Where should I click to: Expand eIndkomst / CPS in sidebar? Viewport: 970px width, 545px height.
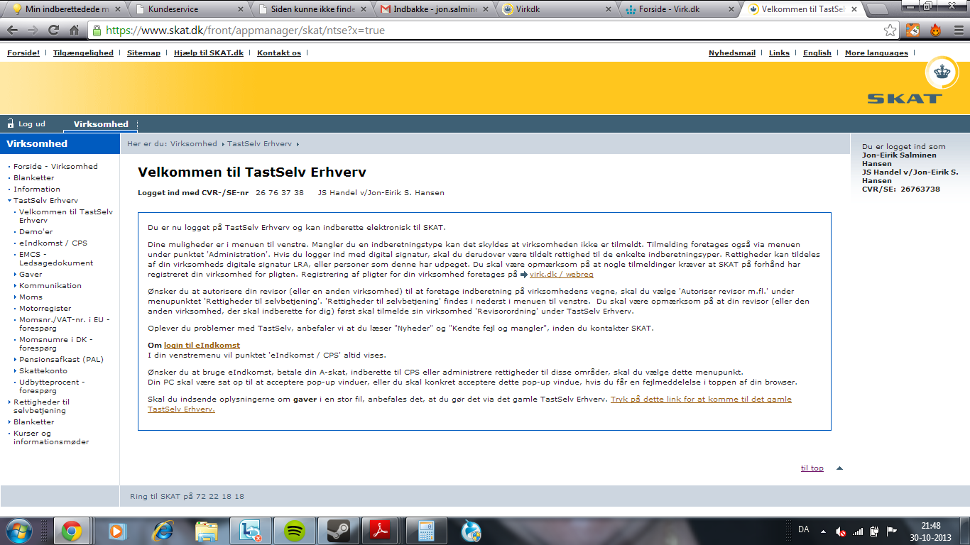53,243
